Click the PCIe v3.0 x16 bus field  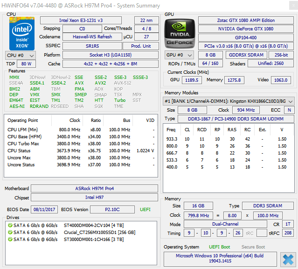tap(246, 46)
